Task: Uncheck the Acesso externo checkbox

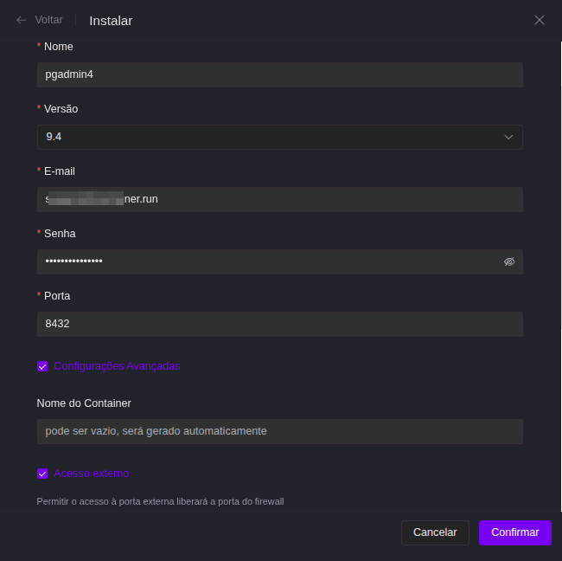Action: pos(42,474)
